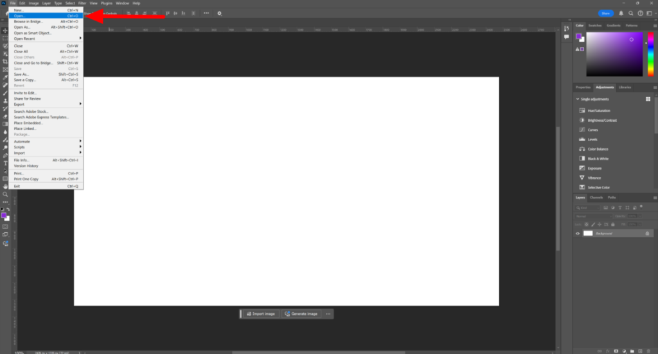Switch adjustments to grid view icon

648,99
